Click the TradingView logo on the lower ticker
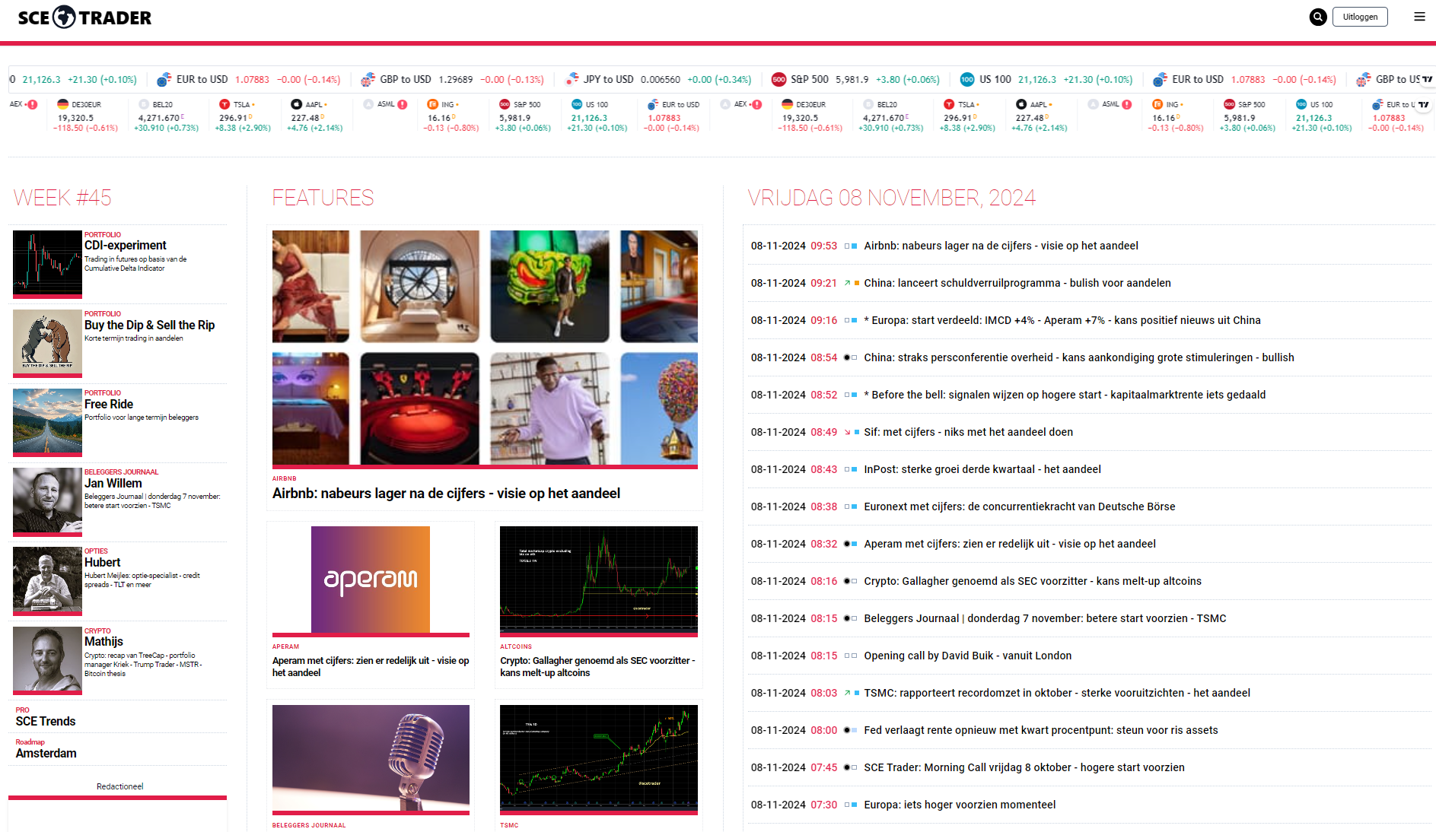 pos(1423,104)
